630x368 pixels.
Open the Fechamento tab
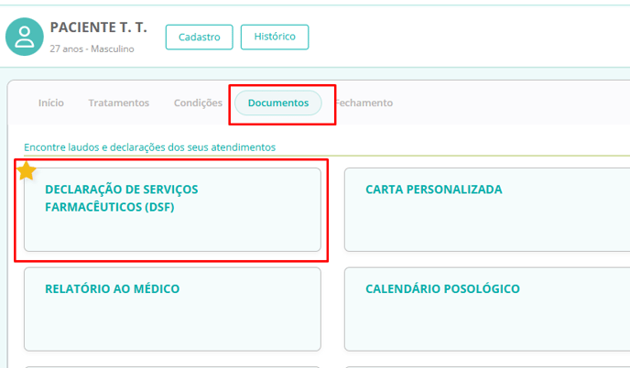point(364,103)
